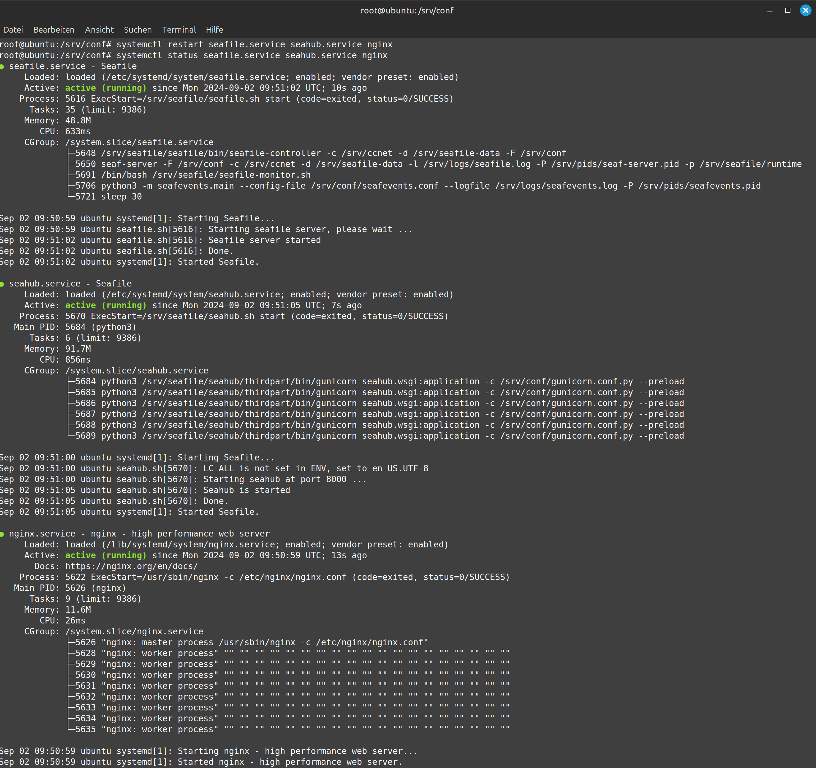Click the '/system.slice/seafile.service' CGroup path
The image size is (816, 768).
tap(139, 142)
